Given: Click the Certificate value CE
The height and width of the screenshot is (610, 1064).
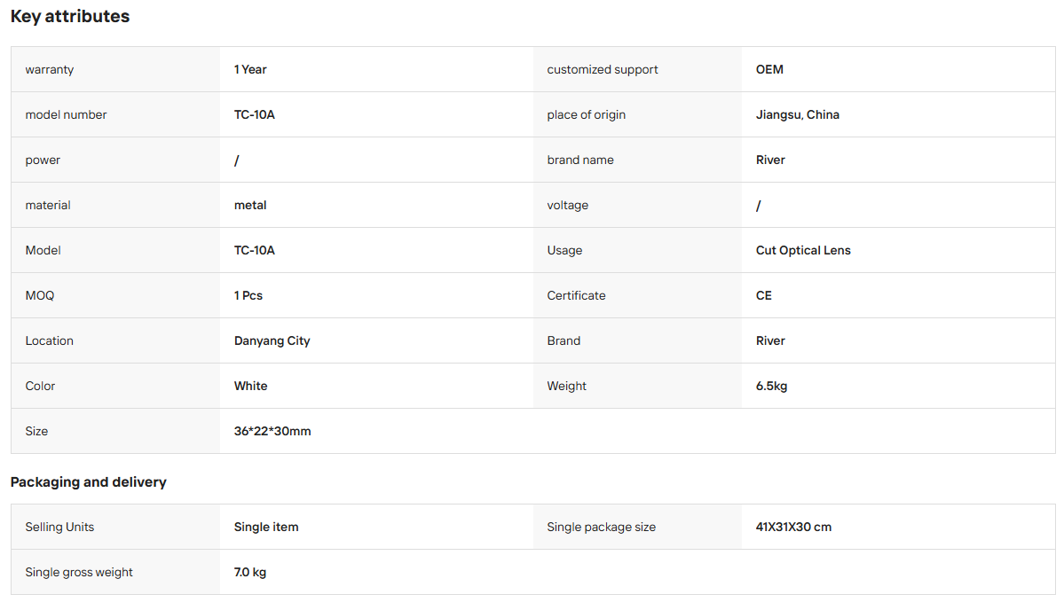Looking at the screenshot, I should (763, 295).
